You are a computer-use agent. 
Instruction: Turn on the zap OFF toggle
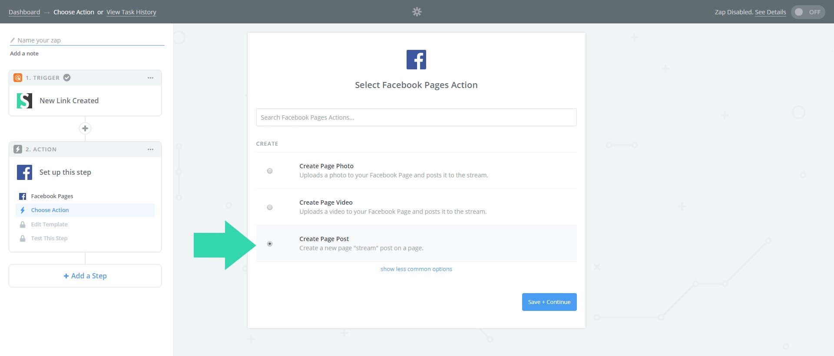click(x=808, y=12)
